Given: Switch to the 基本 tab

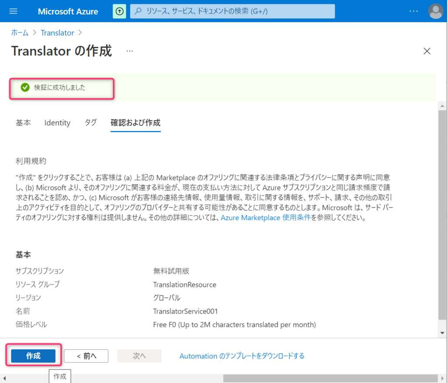Looking at the screenshot, I should click(x=24, y=123).
